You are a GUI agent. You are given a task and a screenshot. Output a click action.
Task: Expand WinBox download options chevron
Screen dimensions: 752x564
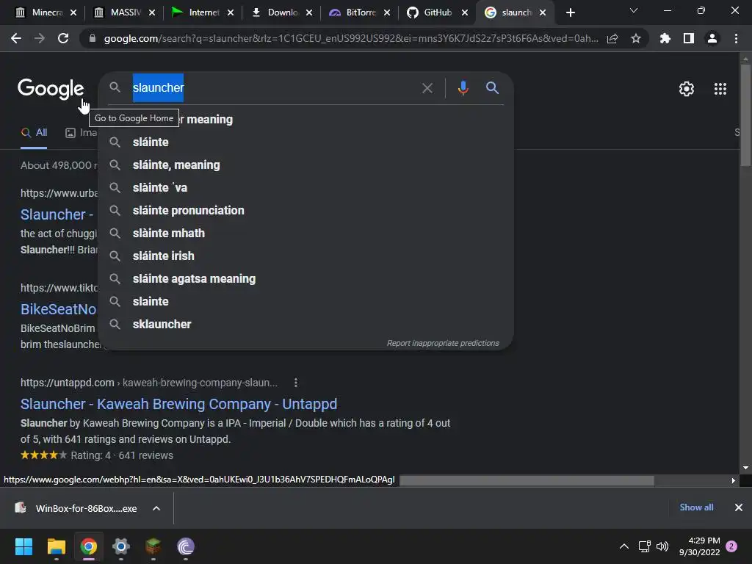156,508
